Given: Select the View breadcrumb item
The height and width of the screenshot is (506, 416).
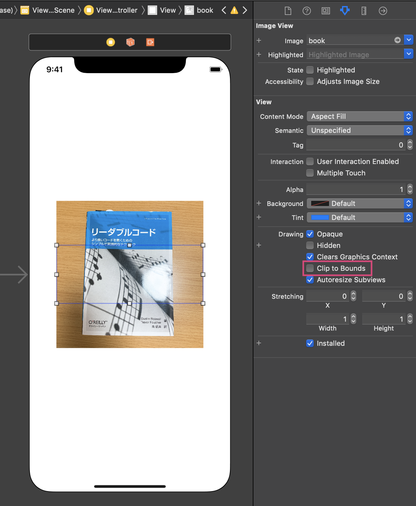Looking at the screenshot, I should pos(168,10).
